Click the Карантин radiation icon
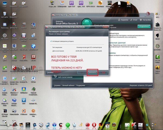Screen dimensions: 163x130 (119, 20)
